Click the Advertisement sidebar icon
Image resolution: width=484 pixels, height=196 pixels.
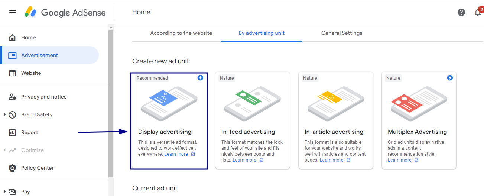tap(12, 55)
